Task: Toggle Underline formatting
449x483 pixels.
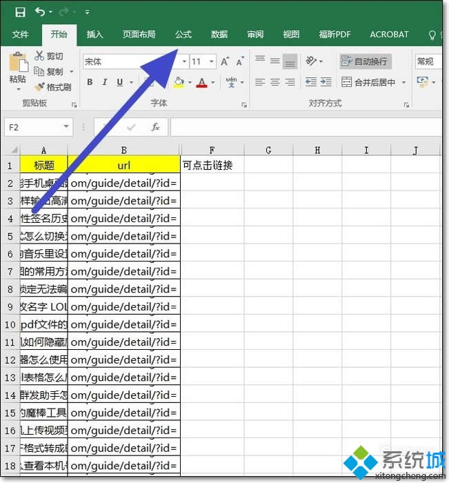Action: tap(120, 82)
